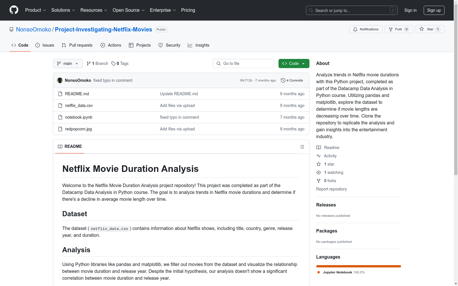Click the 'fixed typo in comment' latest commit message
Screen dimensions: 458x286
point(113,80)
